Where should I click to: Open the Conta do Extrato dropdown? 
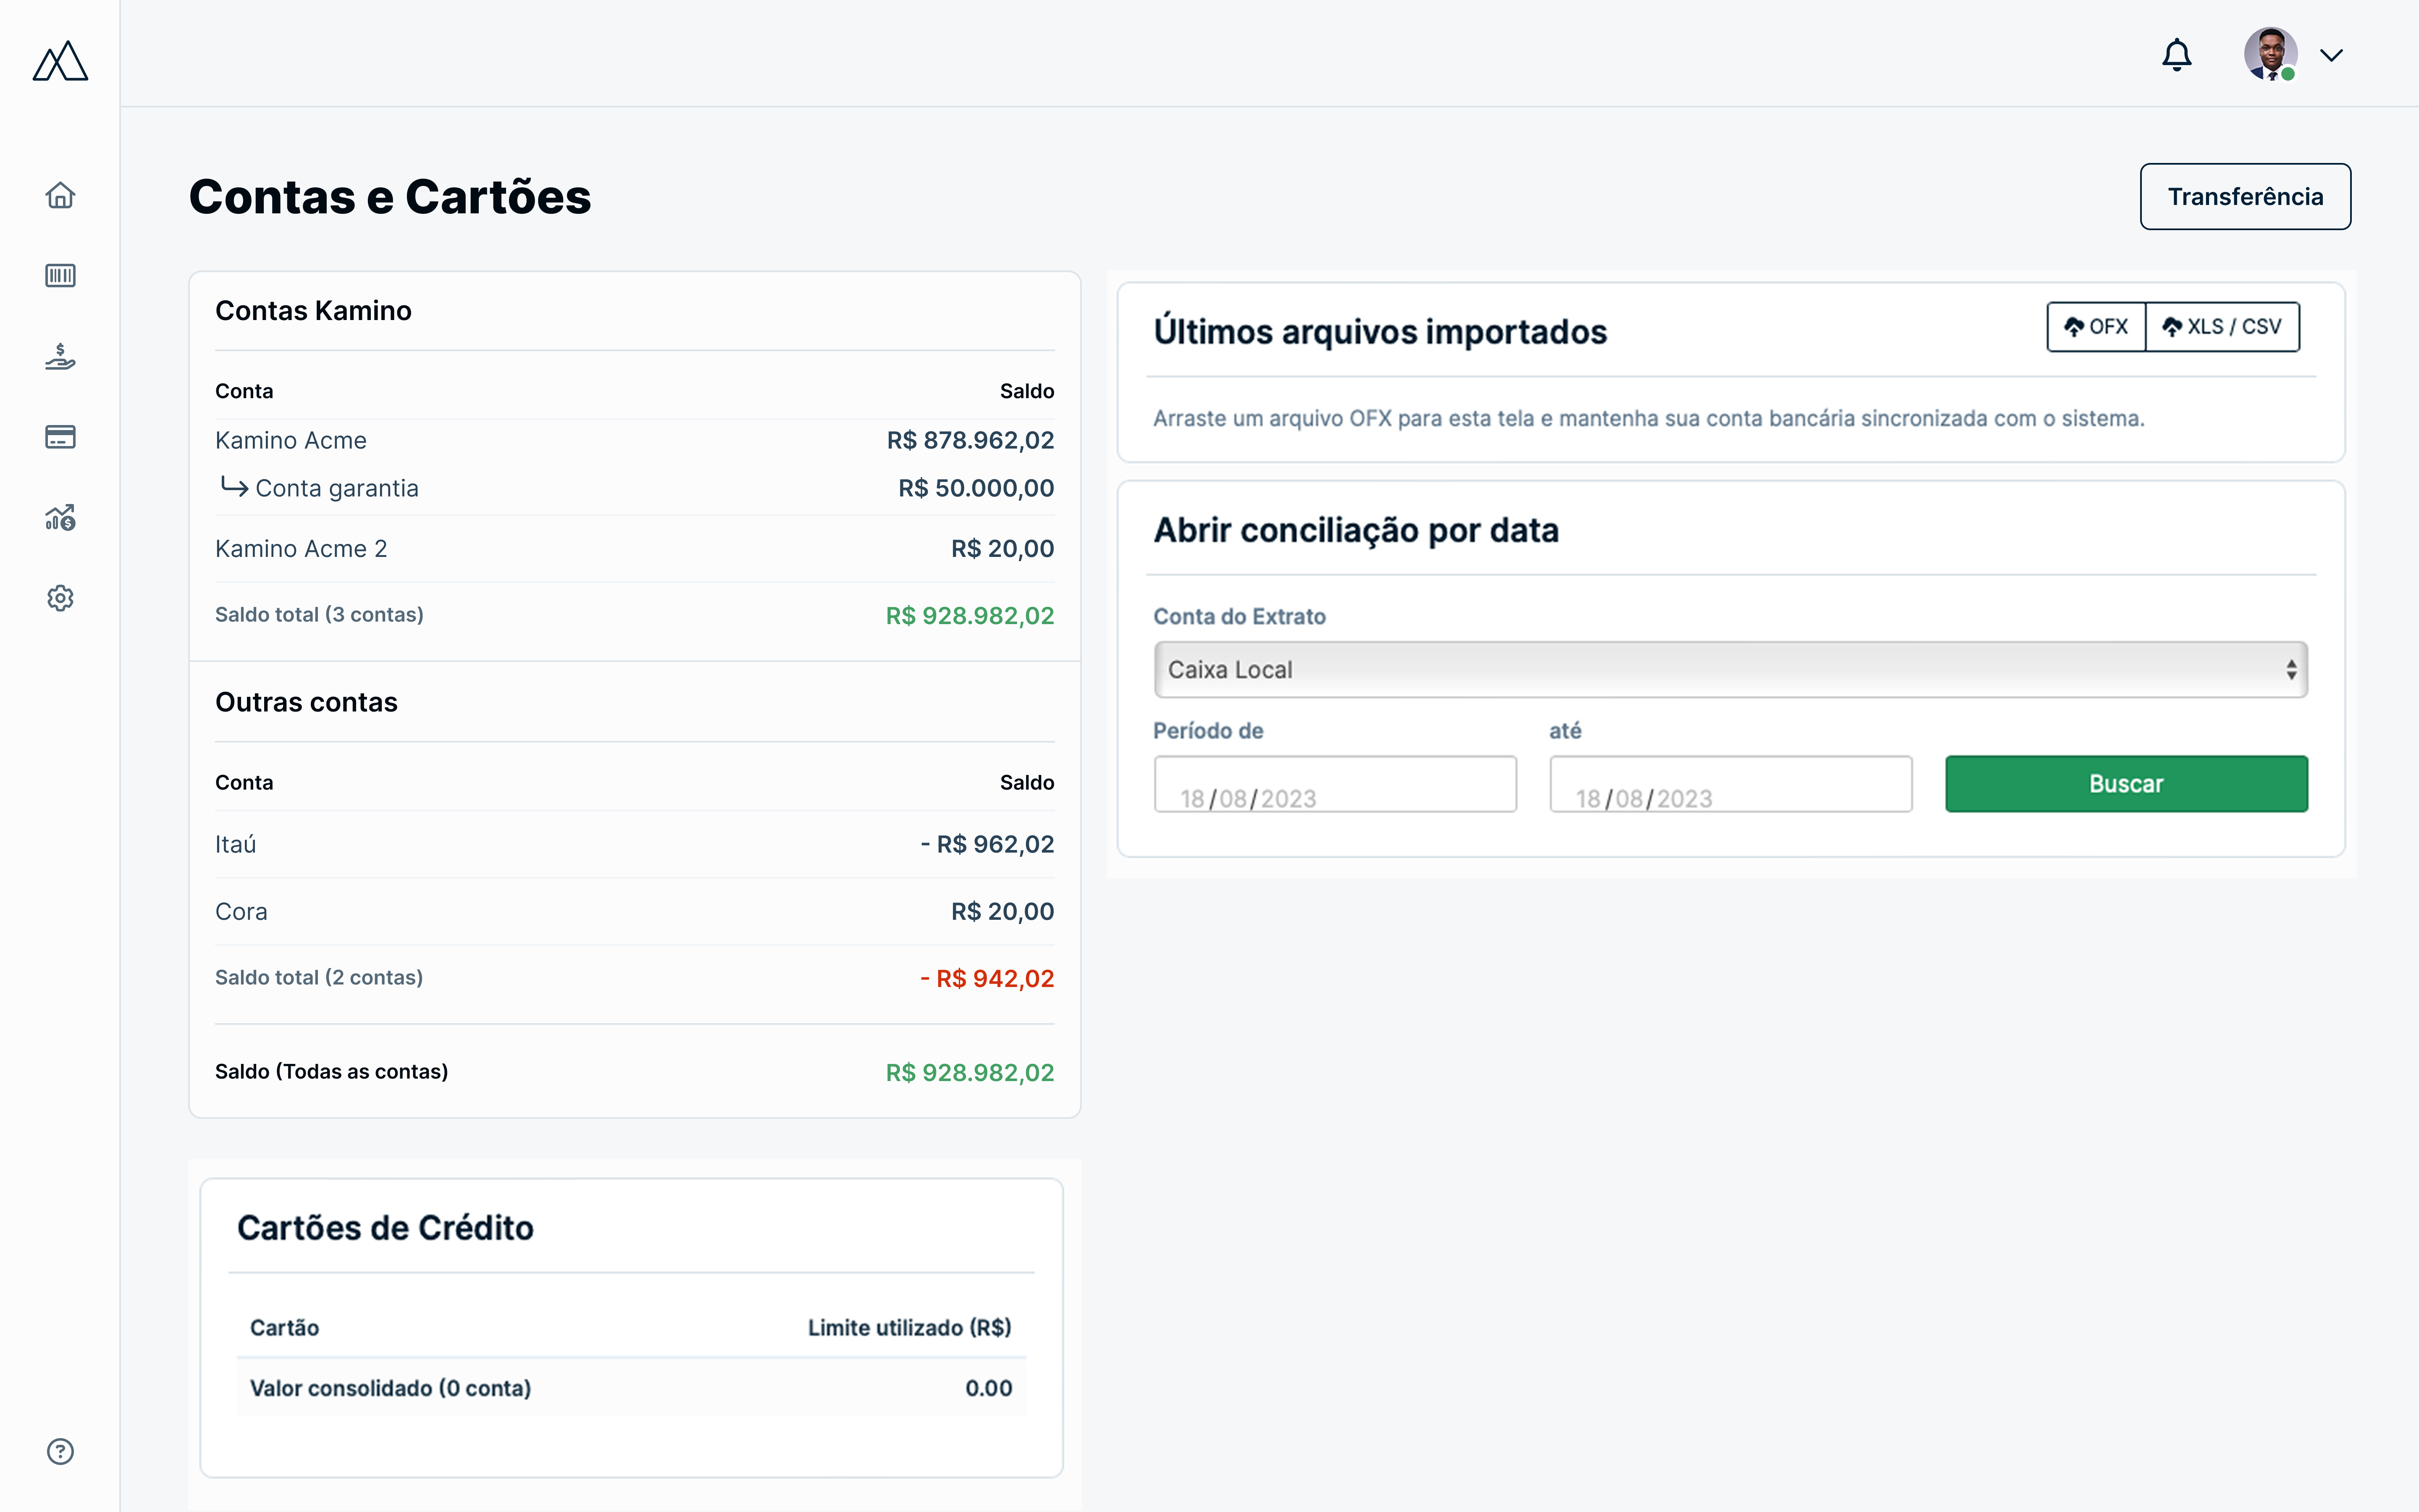pyautogui.click(x=1730, y=669)
